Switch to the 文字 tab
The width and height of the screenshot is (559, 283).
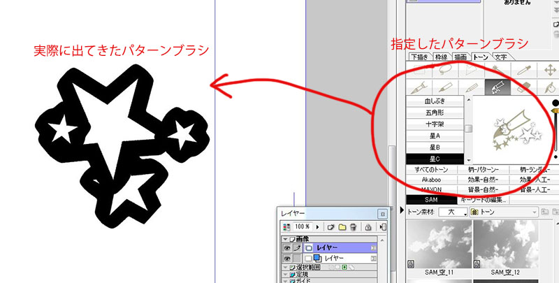tap(500, 57)
